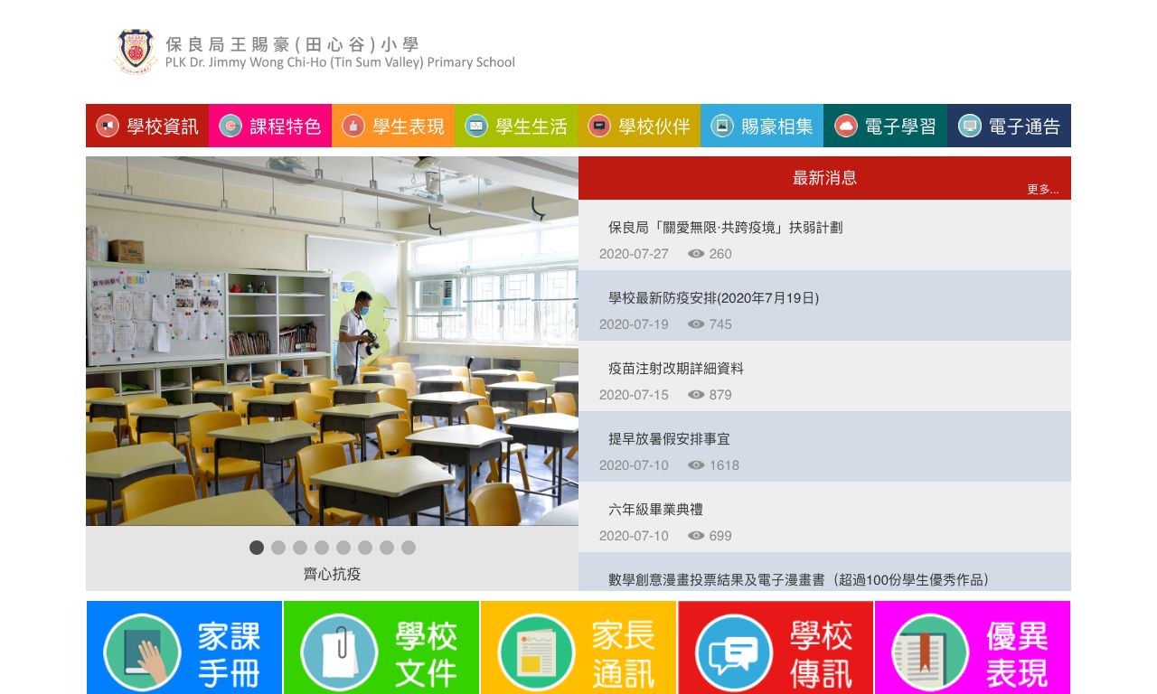
Task: Open the 優異表現 outstanding performance icon
Action: pos(972,647)
